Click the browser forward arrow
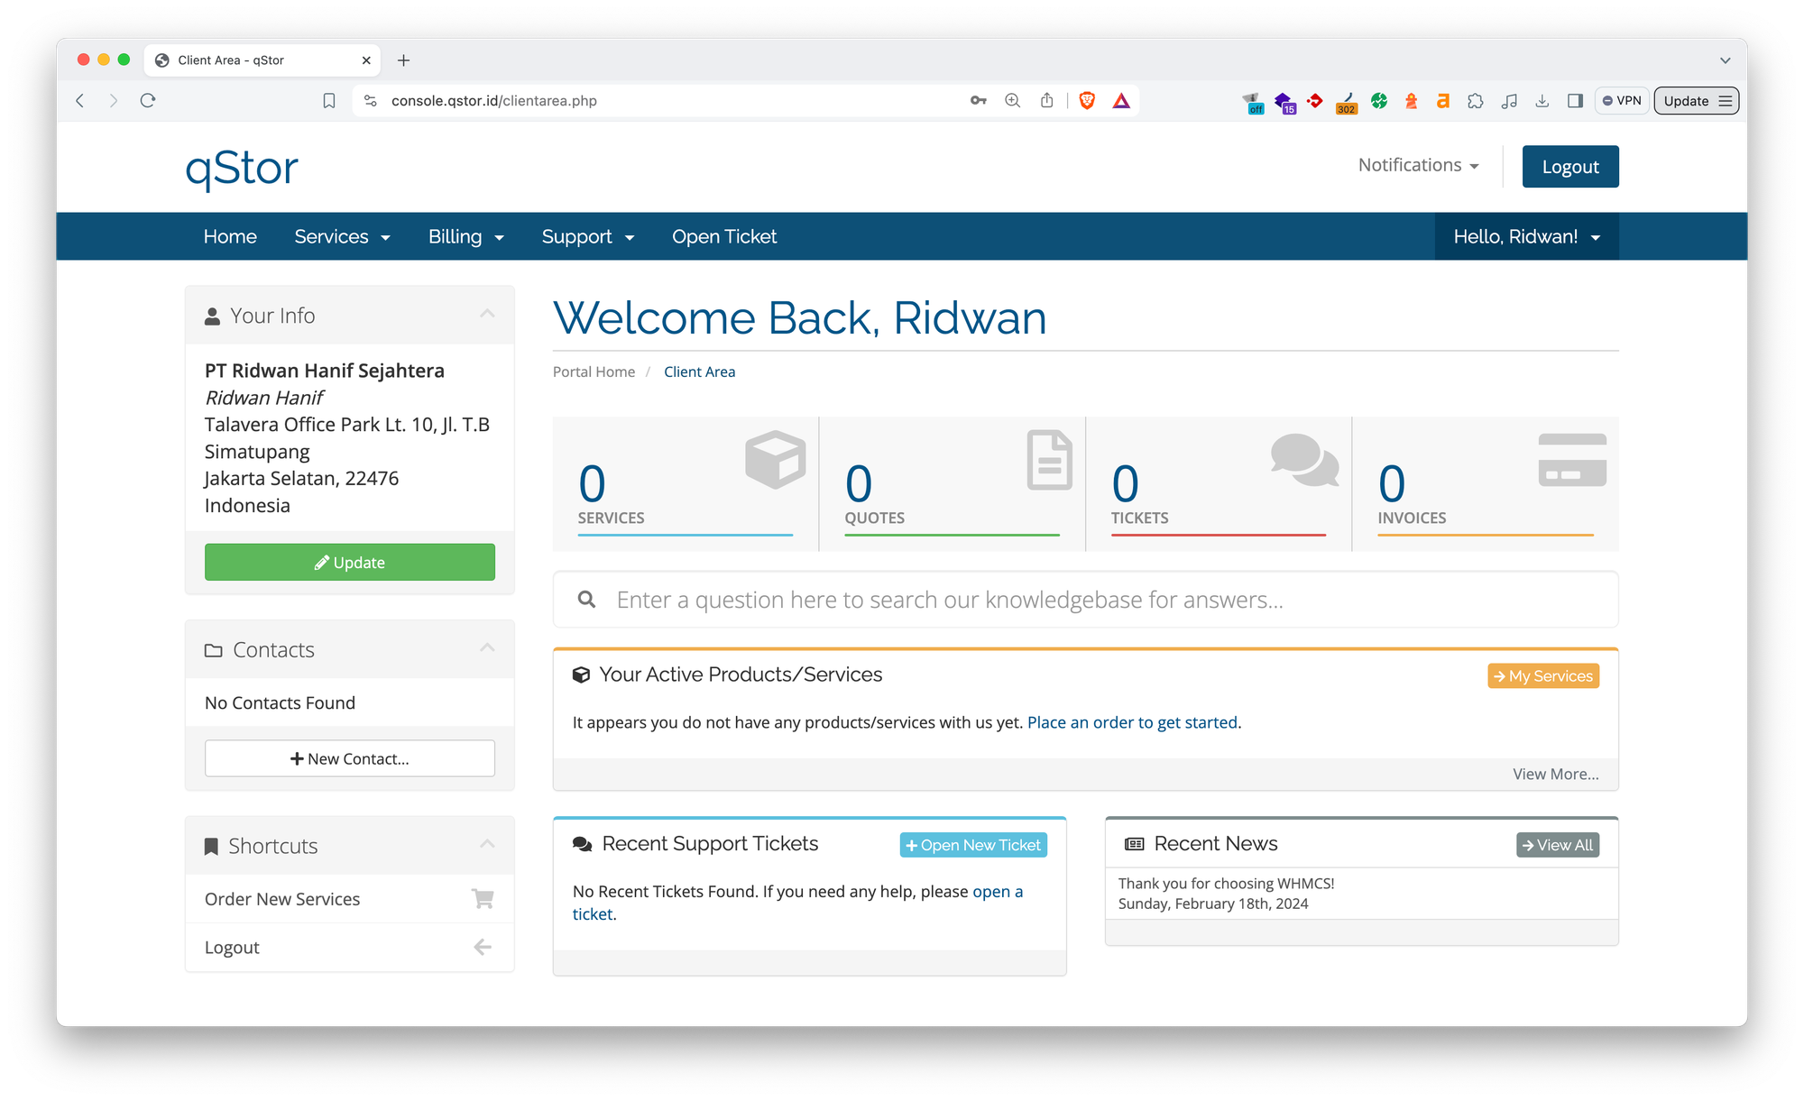The height and width of the screenshot is (1101, 1804). pos(114,101)
